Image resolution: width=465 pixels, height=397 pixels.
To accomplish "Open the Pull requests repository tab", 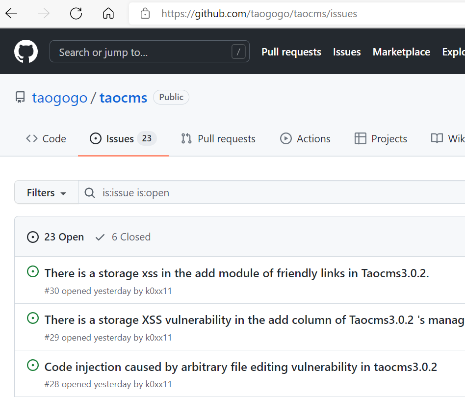I will click(x=218, y=139).
